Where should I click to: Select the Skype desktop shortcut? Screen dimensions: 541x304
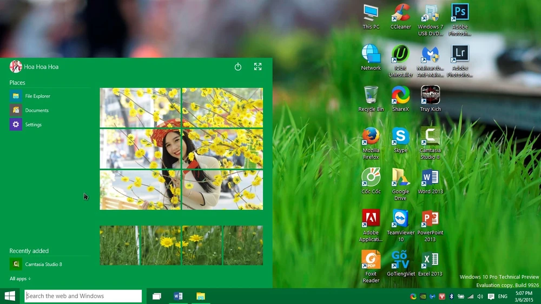400,140
